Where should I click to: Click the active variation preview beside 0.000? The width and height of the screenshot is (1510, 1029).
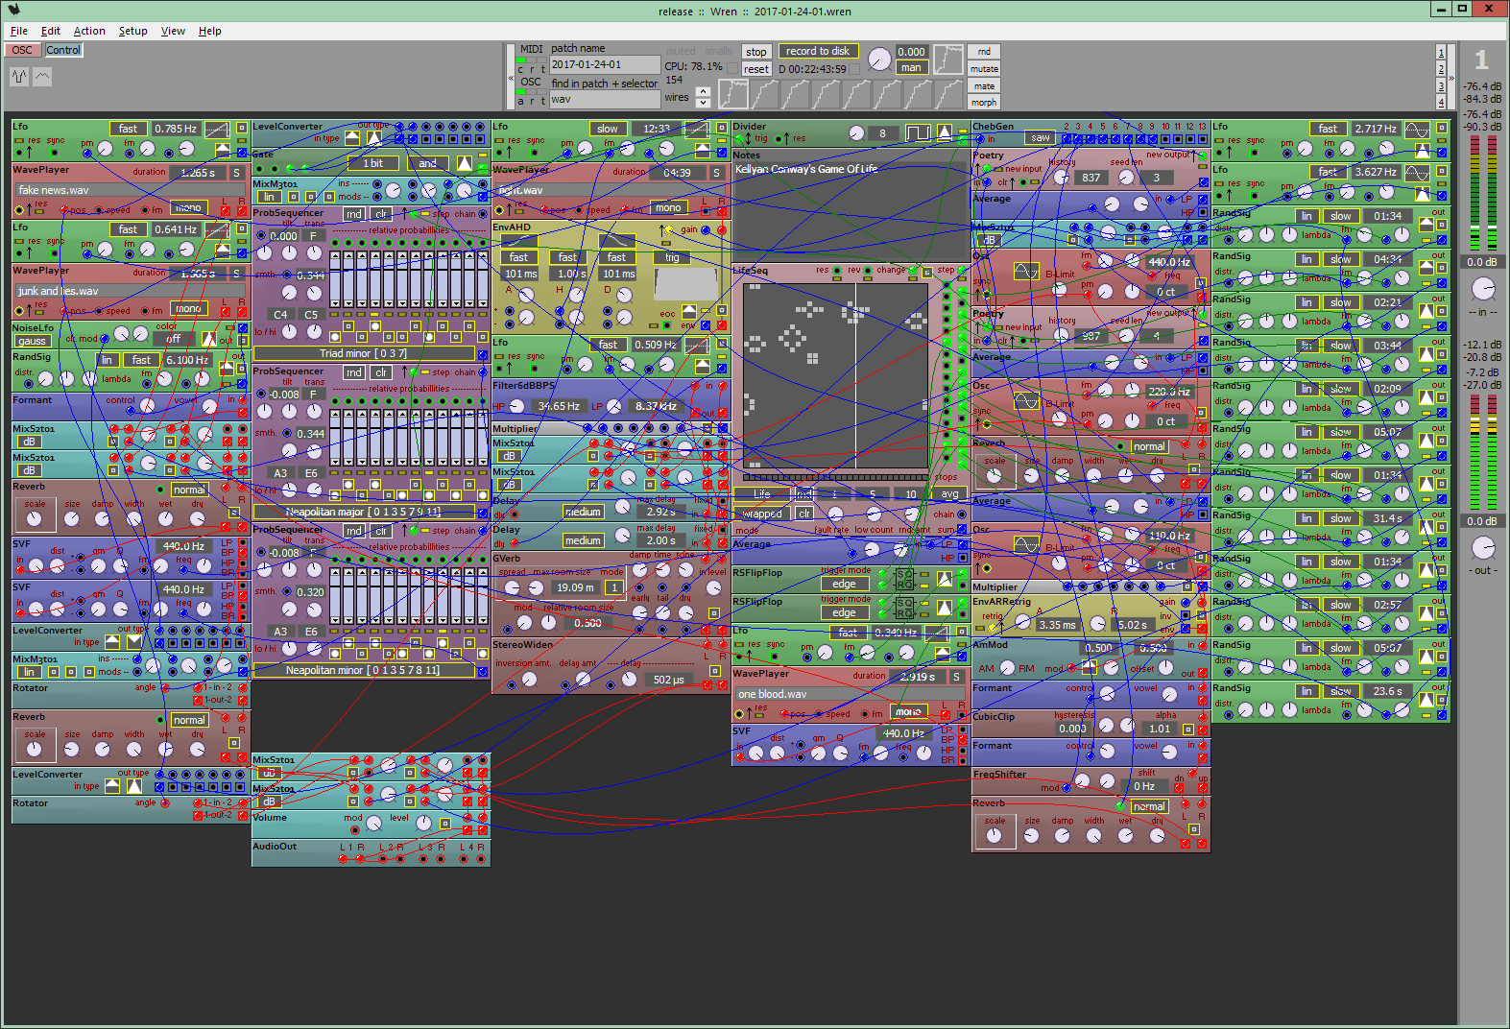[x=948, y=60]
